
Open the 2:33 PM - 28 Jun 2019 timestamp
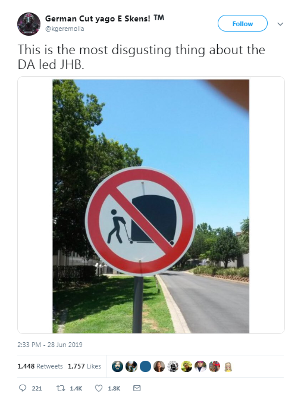(50, 345)
